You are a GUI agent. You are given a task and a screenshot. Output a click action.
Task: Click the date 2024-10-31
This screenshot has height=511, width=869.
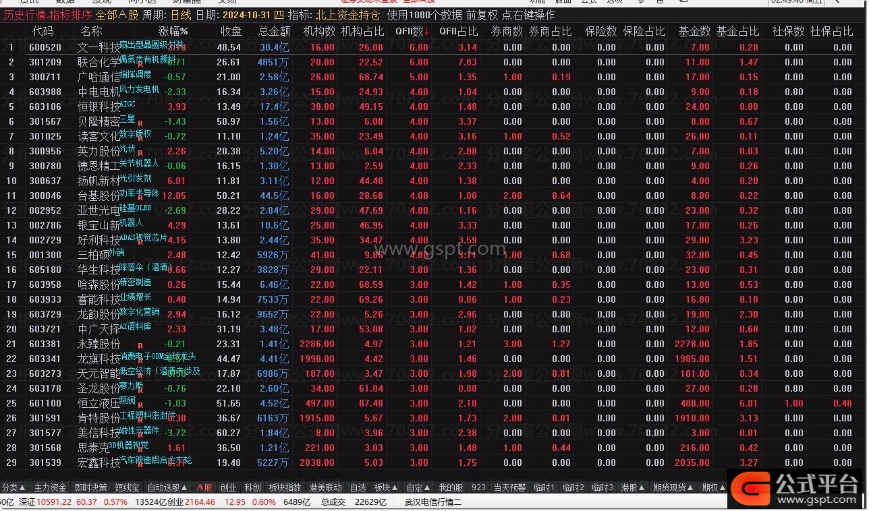point(246,15)
